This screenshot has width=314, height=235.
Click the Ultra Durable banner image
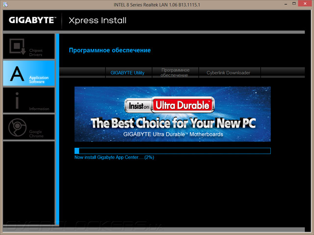tap(172, 114)
